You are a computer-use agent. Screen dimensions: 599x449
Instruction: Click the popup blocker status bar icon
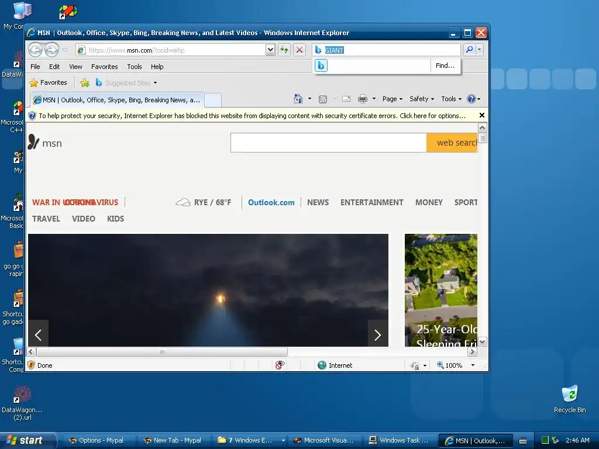point(280,365)
